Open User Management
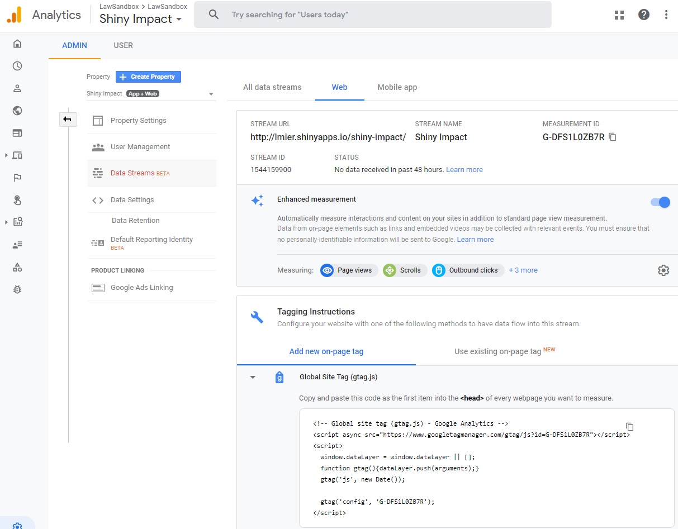678x529 pixels. (152, 147)
